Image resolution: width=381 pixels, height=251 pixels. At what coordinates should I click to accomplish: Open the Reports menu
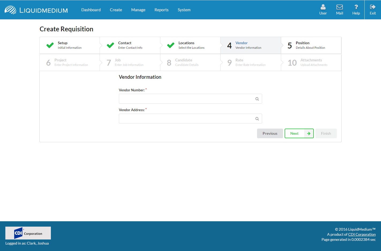[x=161, y=10]
